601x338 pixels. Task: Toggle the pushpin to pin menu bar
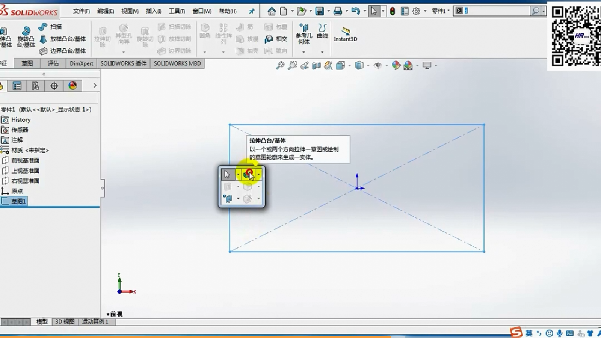[x=252, y=11]
